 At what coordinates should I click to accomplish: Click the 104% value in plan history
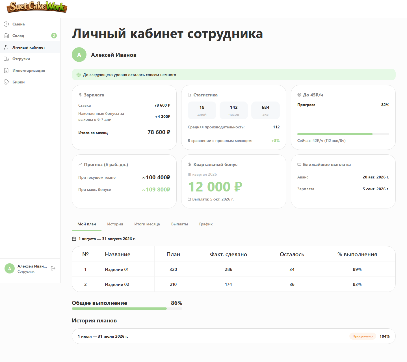pyautogui.click(x=385, y=336)
